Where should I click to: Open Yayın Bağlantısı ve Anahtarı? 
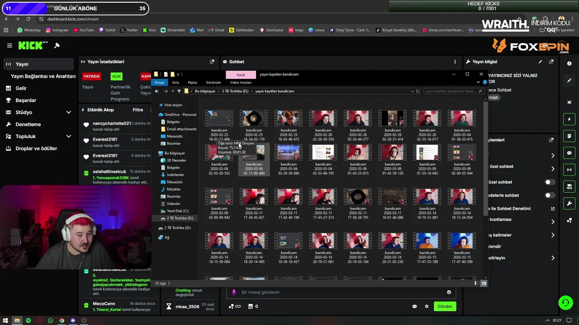point(43,76)
